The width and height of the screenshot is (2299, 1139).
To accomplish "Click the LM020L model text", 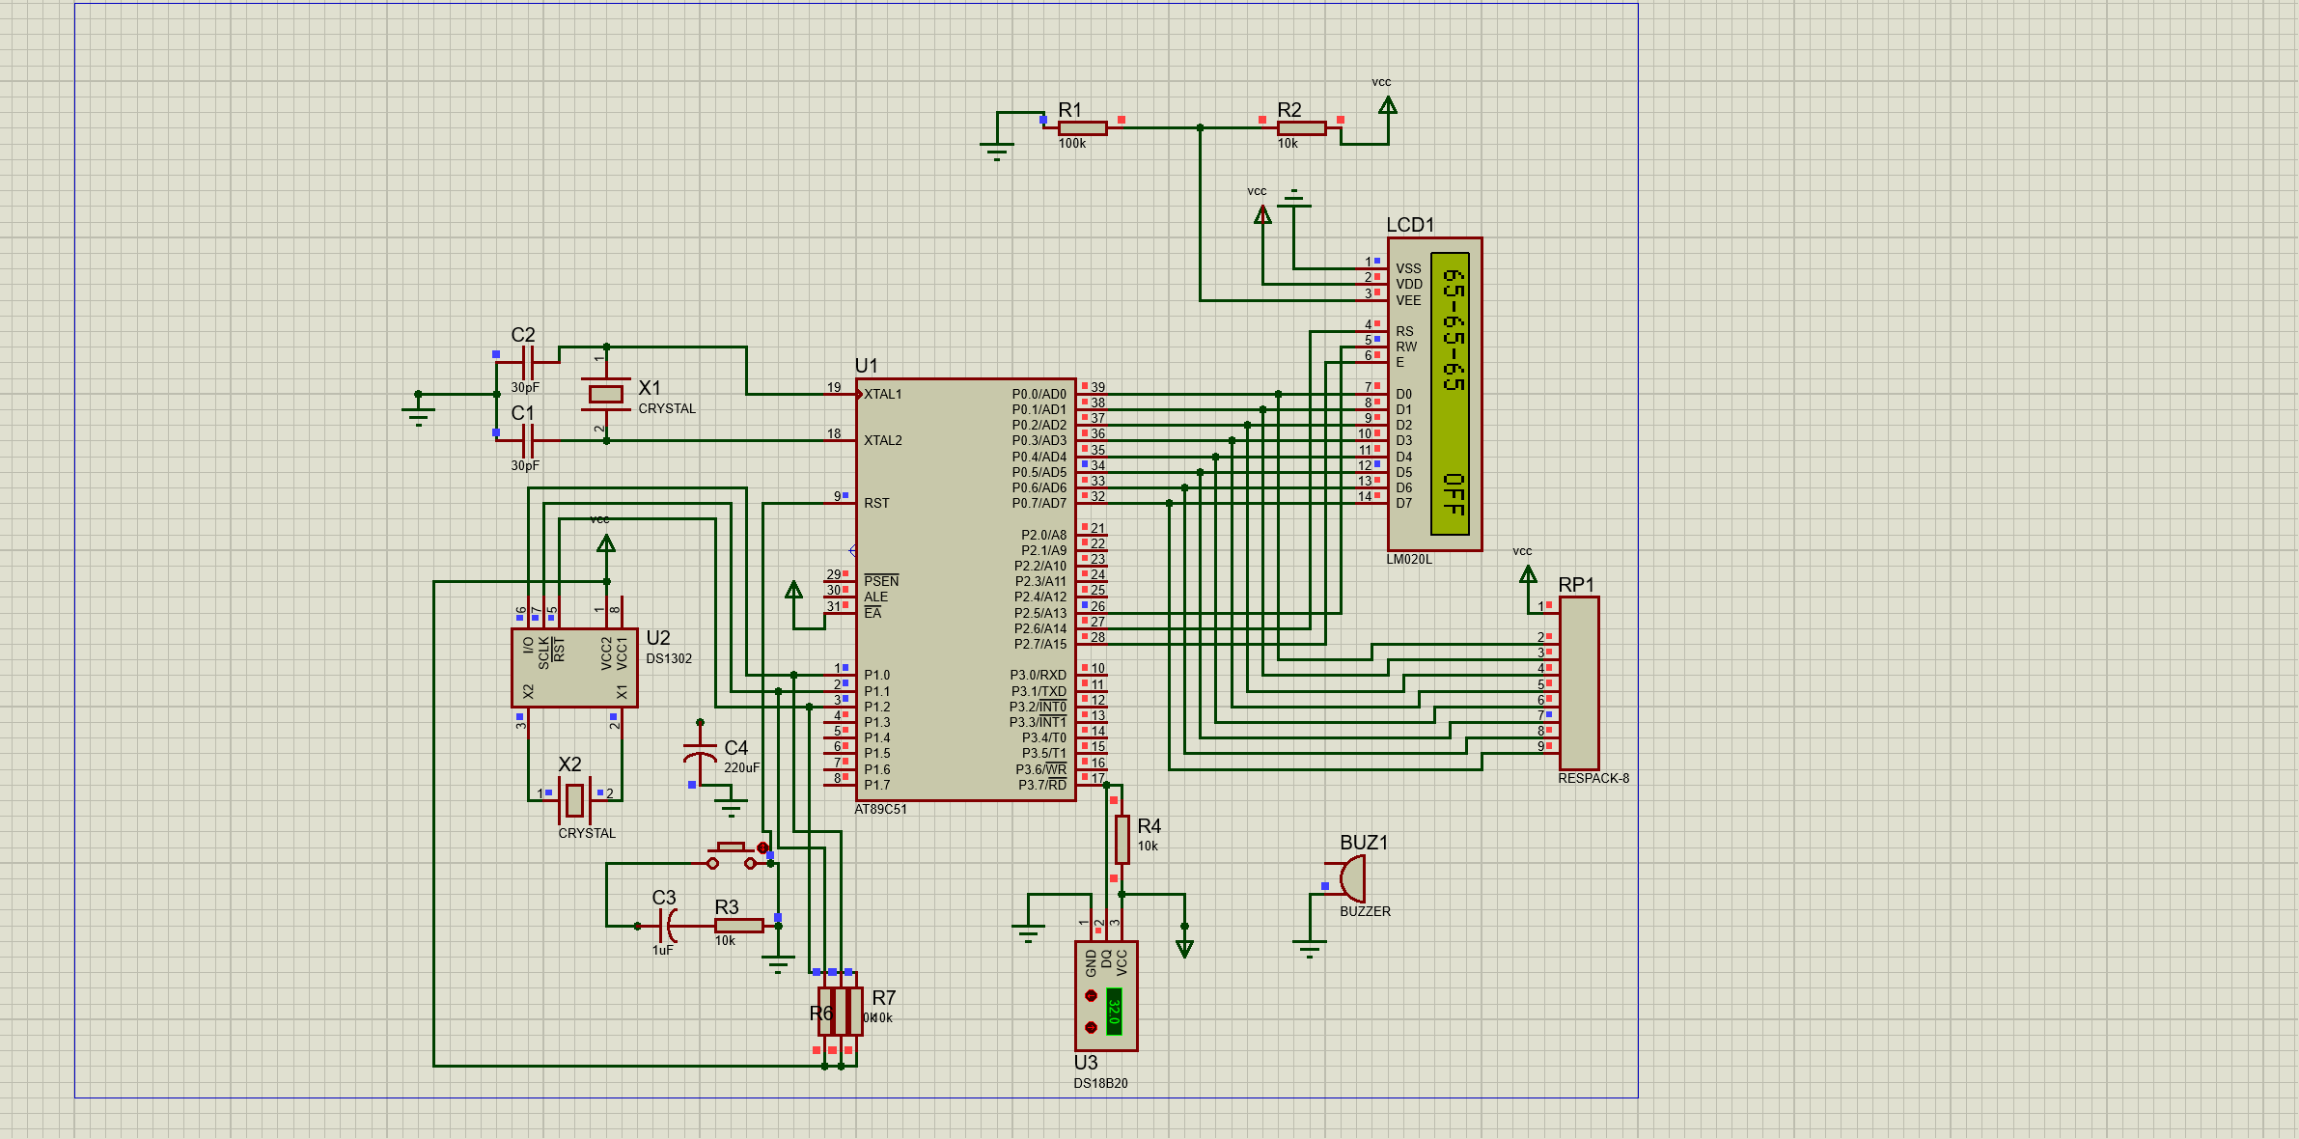I will point(1409,560).
